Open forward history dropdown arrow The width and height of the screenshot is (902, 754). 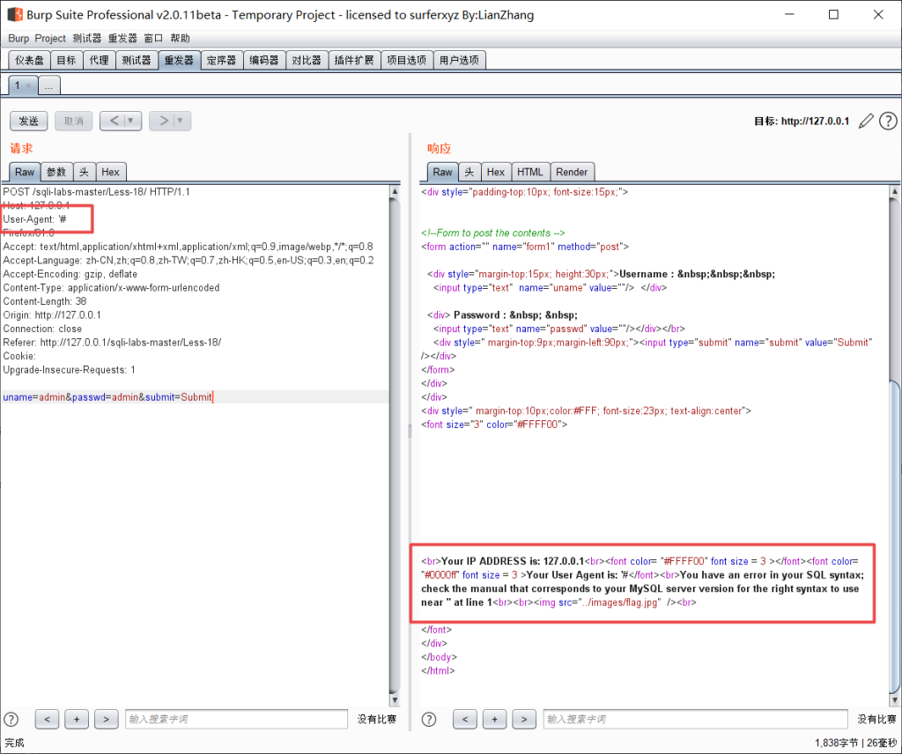[x=180, y=121]
